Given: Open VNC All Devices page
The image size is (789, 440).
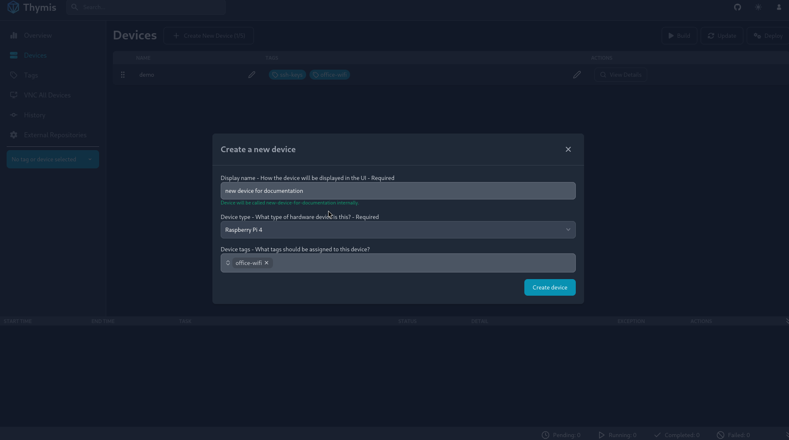Looking at the screenshot, I should [x=53, y=95].
